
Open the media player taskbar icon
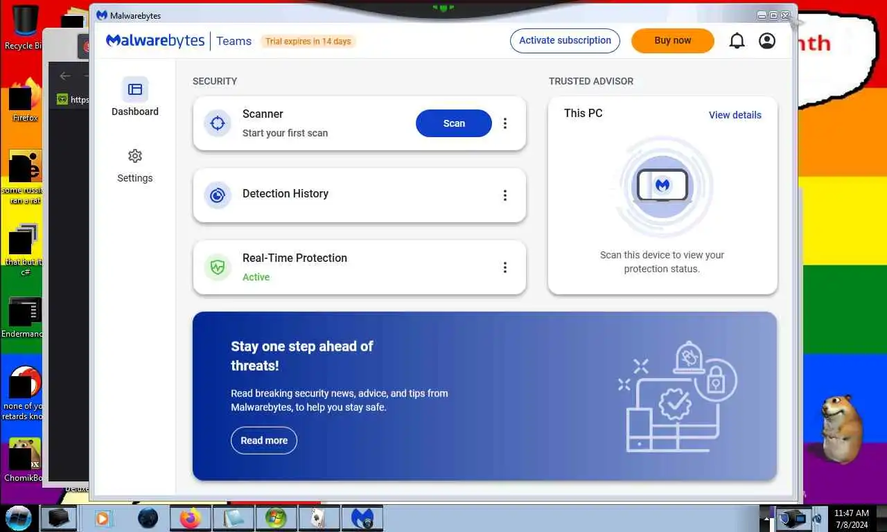[x=103, y=518]
